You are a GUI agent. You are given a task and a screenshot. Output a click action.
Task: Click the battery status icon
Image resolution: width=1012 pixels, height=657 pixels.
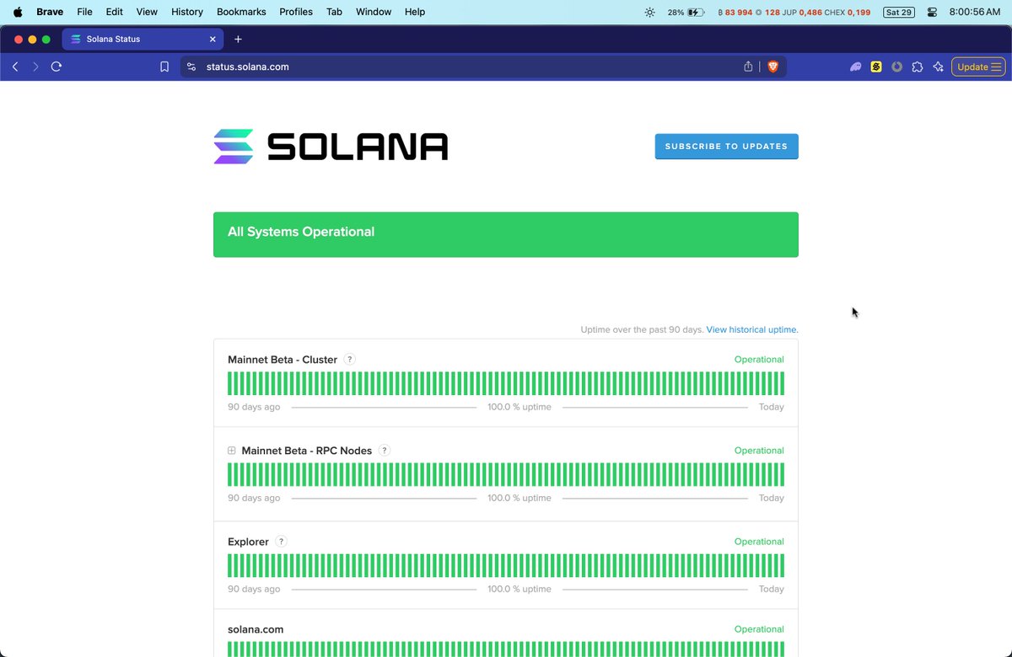click(x=696, y=12)
